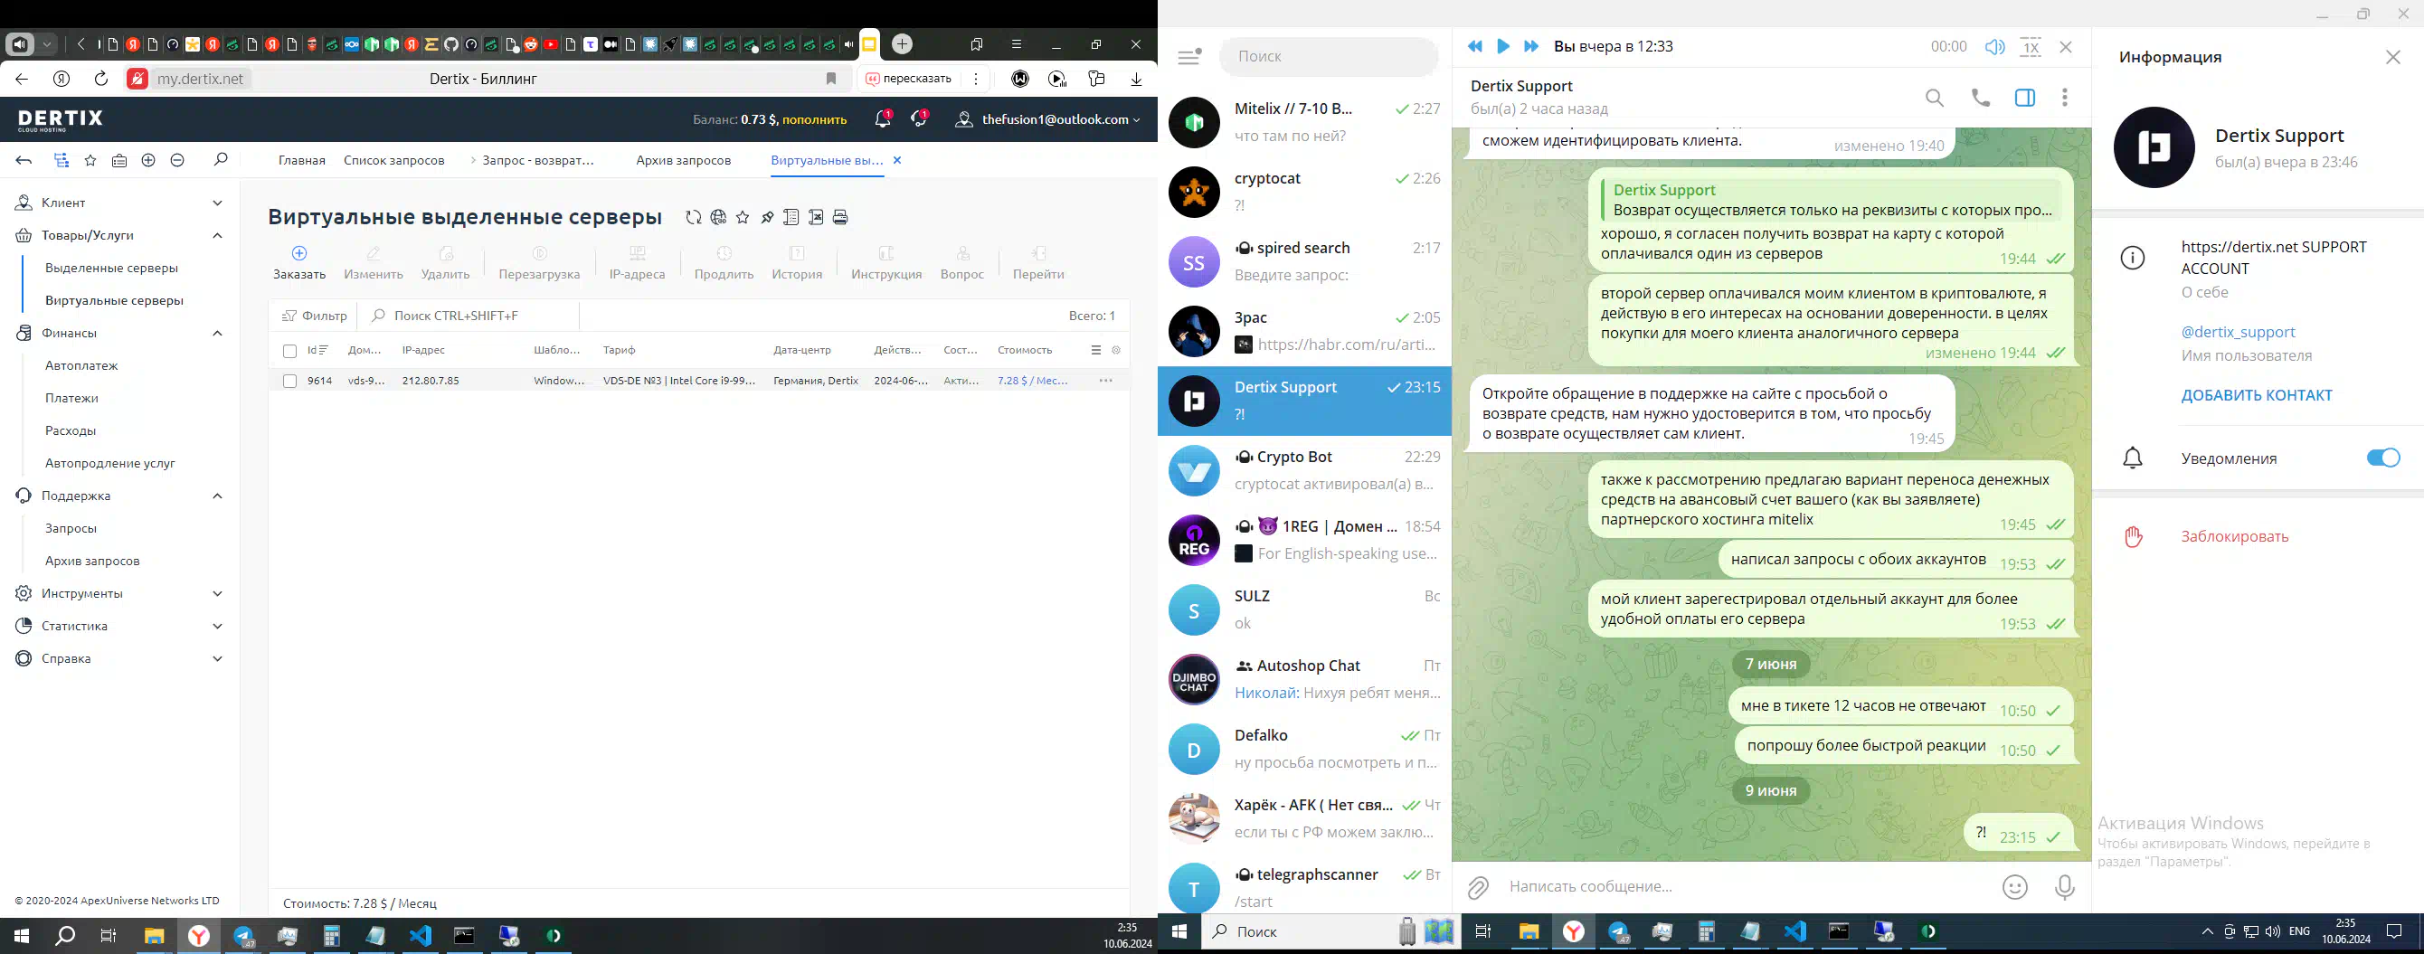Click Заблокировать in the info panel
Image resolution: width=2424 pixels, height=954 pixels.
(x=2235, y=536)
